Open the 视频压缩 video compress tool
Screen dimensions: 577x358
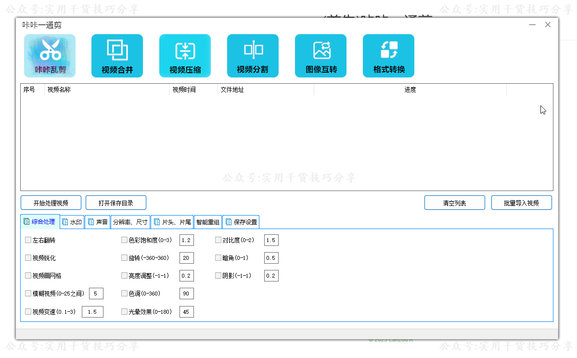pyautogui.click(x=185, y=56)
